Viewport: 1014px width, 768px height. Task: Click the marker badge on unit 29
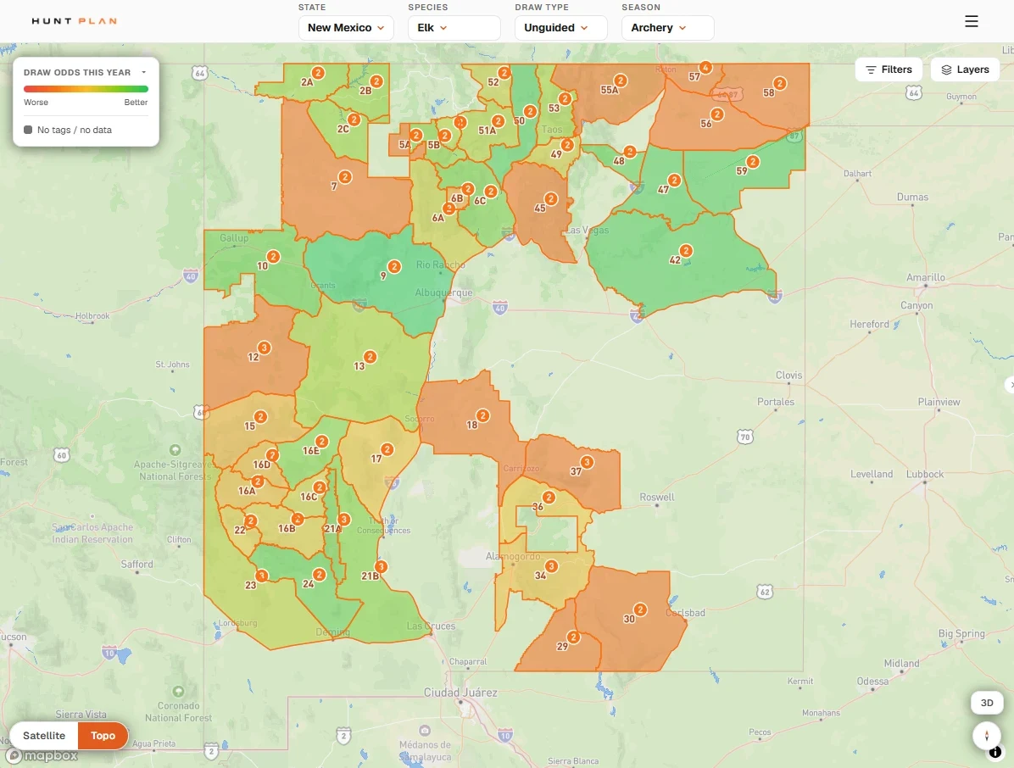tap(573, 637)
